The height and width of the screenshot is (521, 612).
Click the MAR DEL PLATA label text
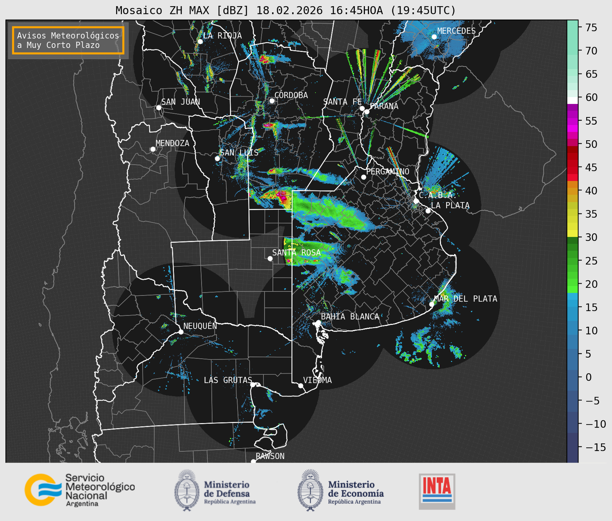pos(465,299)
